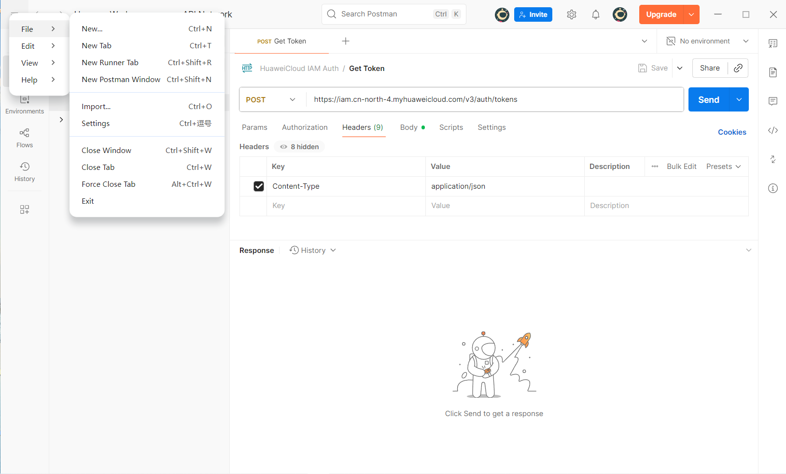The height and width of the screenshot is (474, 786).
Task: Expand the Save options dropdown arrow
Action: click(x=680, y=68)
